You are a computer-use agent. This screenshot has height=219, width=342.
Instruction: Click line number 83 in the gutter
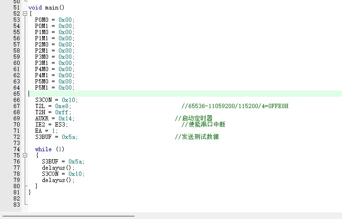[x=17, y=205]
